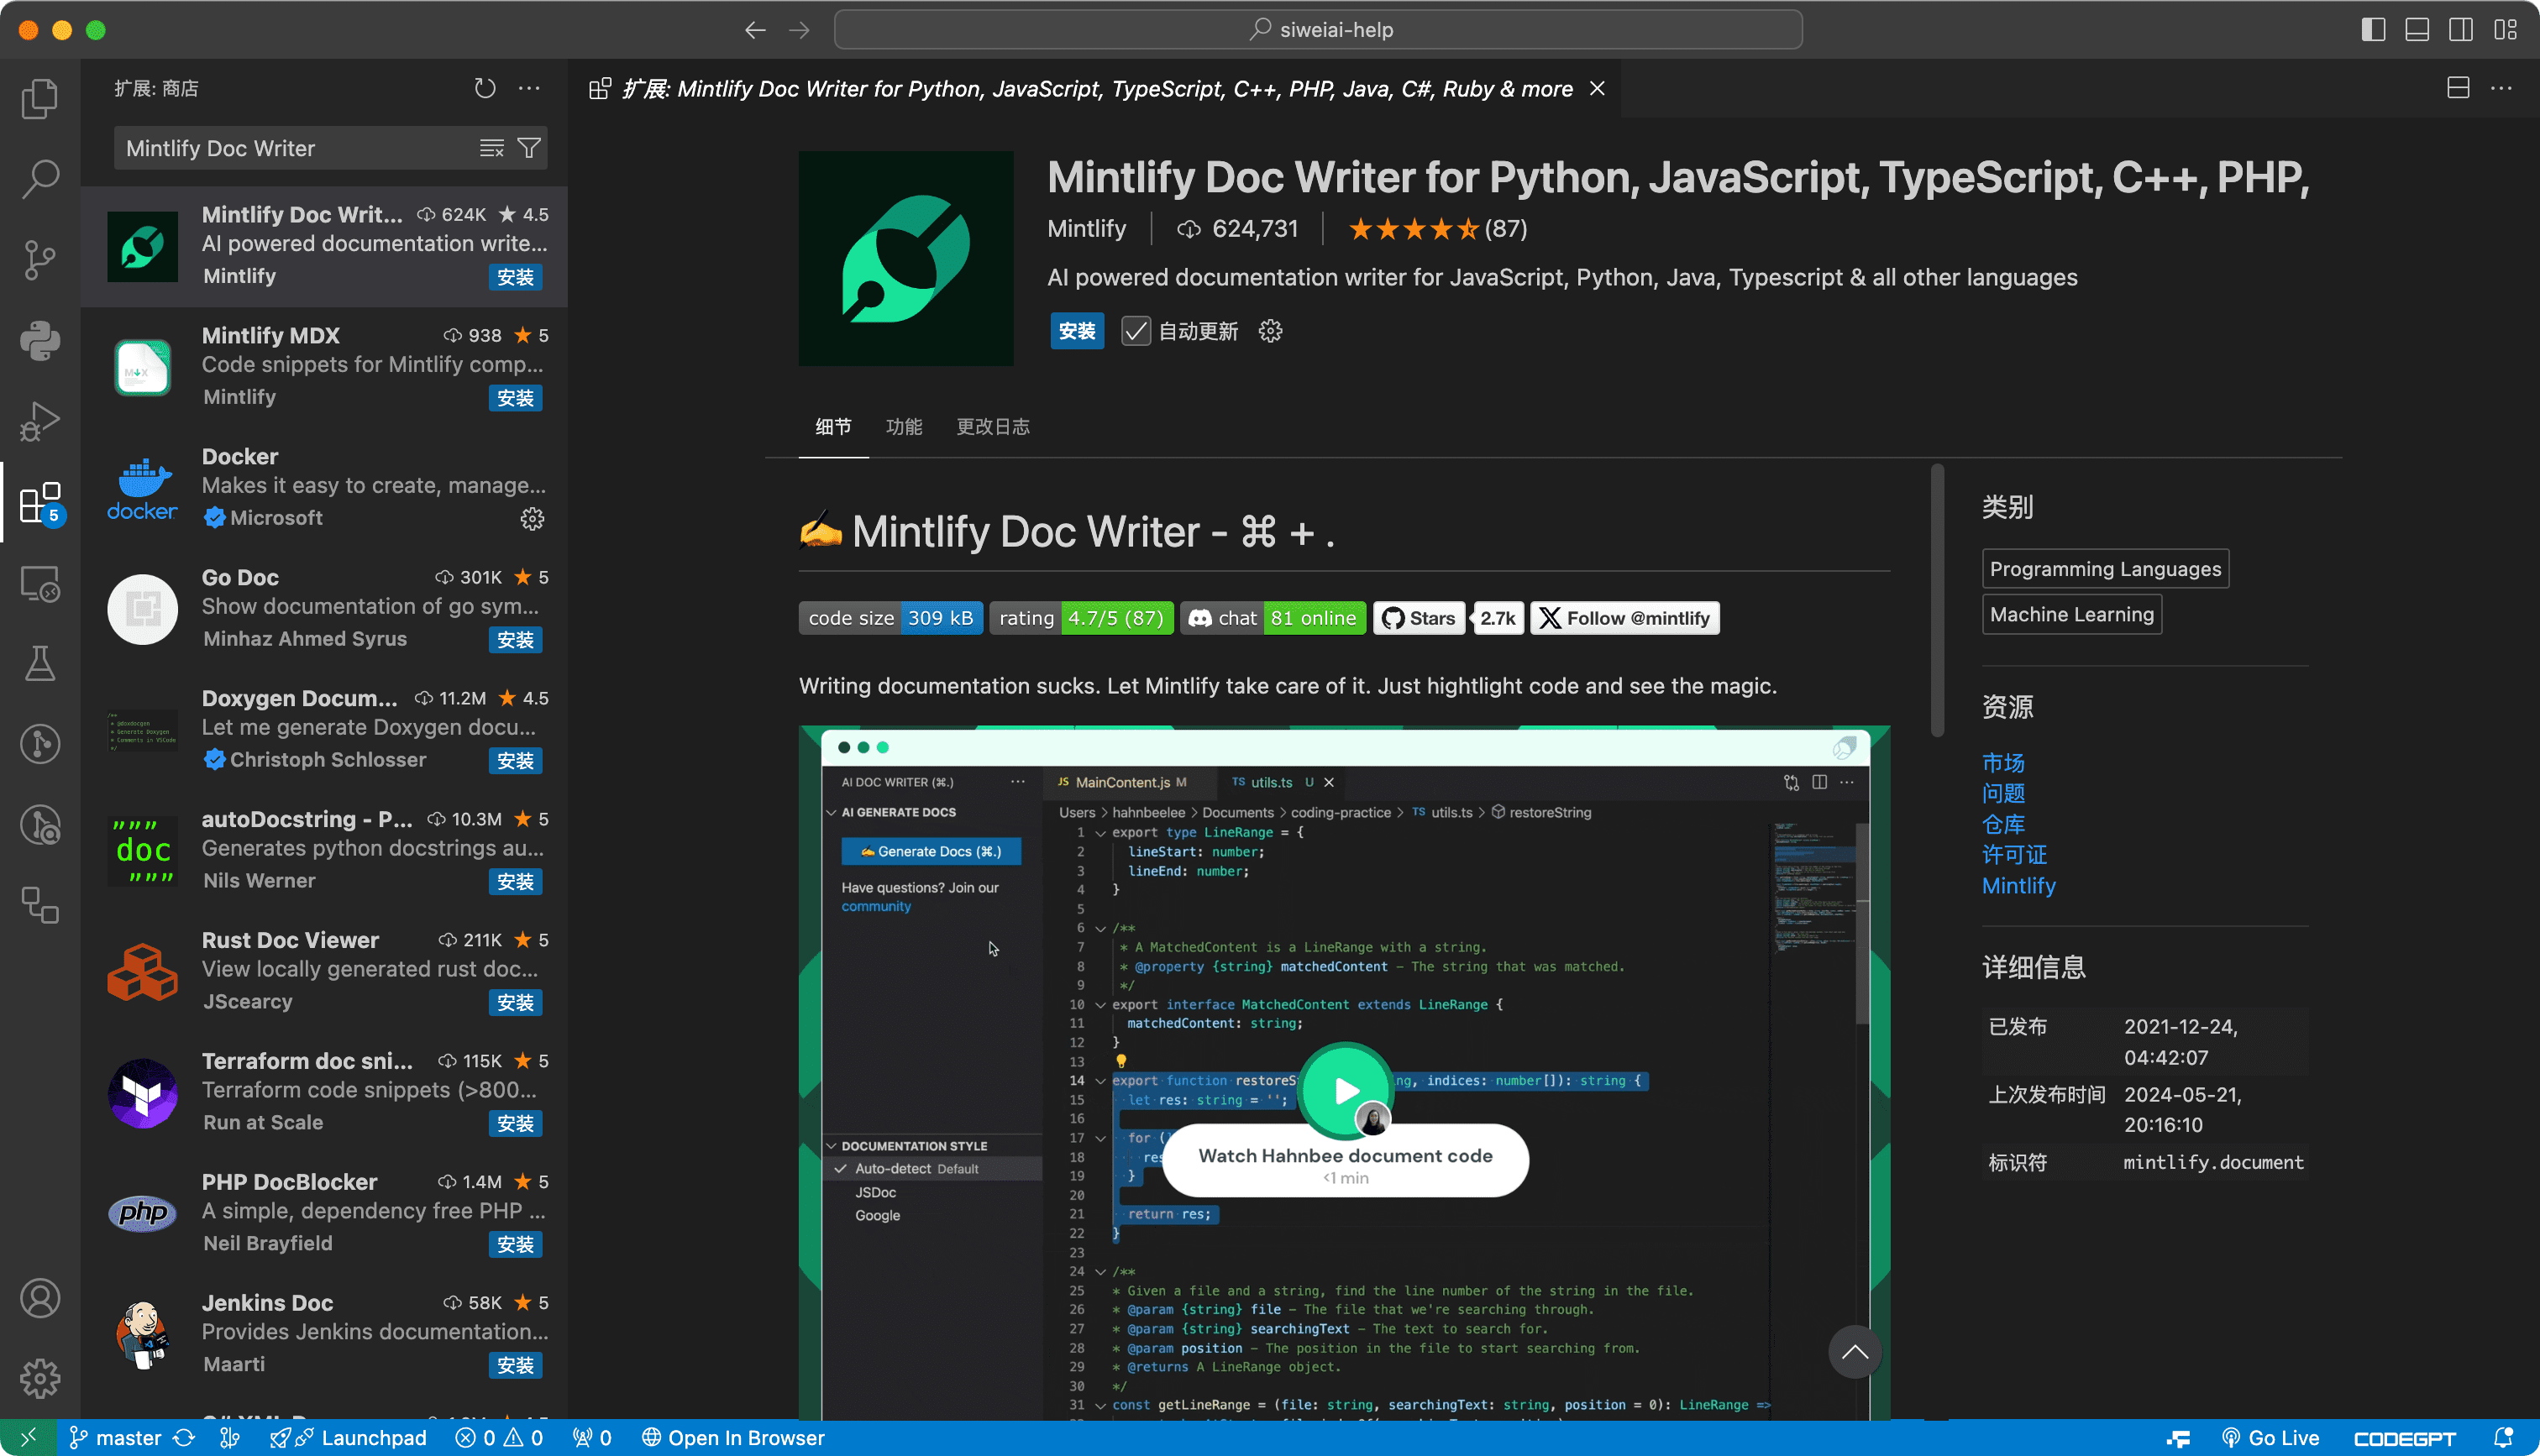Click the details pane vertical scrollbar
2540x1456 pixels.
click(x=1937, y=600)
